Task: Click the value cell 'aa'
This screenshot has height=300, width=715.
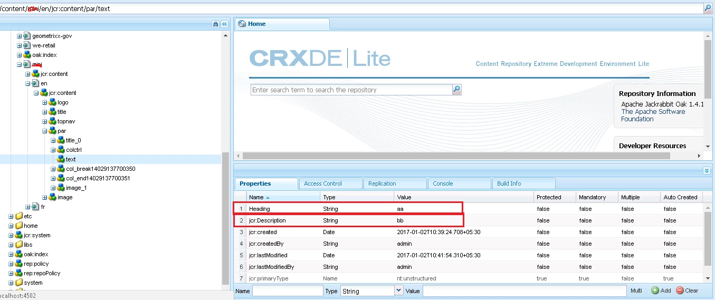Action: point(401,209)
